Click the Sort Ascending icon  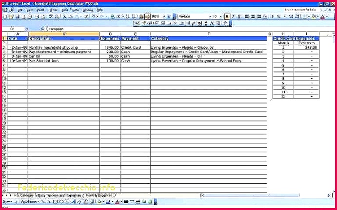pyautogui.click(x=127, y=17)
